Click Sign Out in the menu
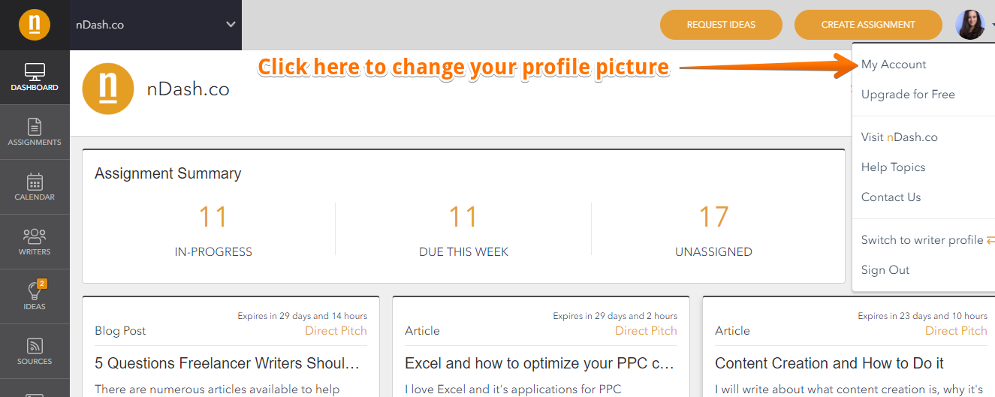Viewport: 995px width, 397px height. (x=885, y=270)
